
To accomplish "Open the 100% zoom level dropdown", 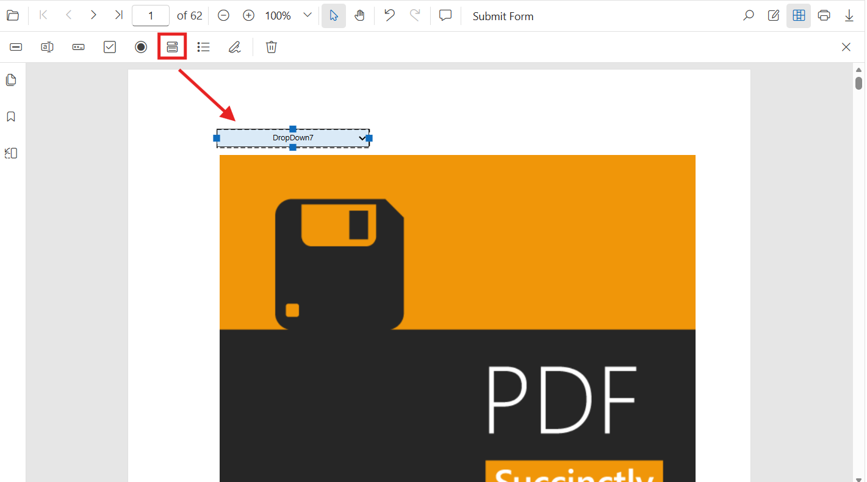I will (308, 15).
